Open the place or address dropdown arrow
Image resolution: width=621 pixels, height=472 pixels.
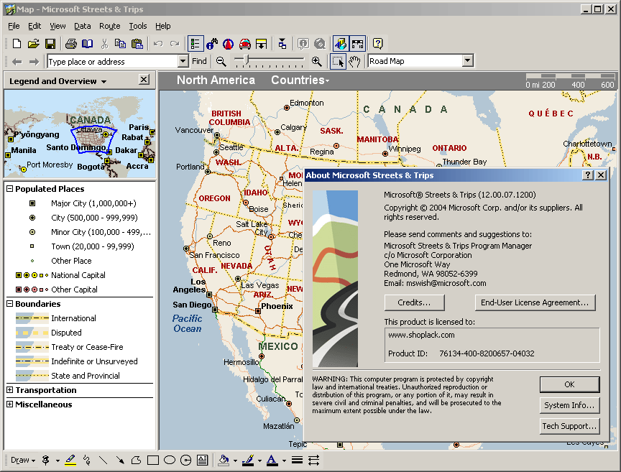(183, 61)
